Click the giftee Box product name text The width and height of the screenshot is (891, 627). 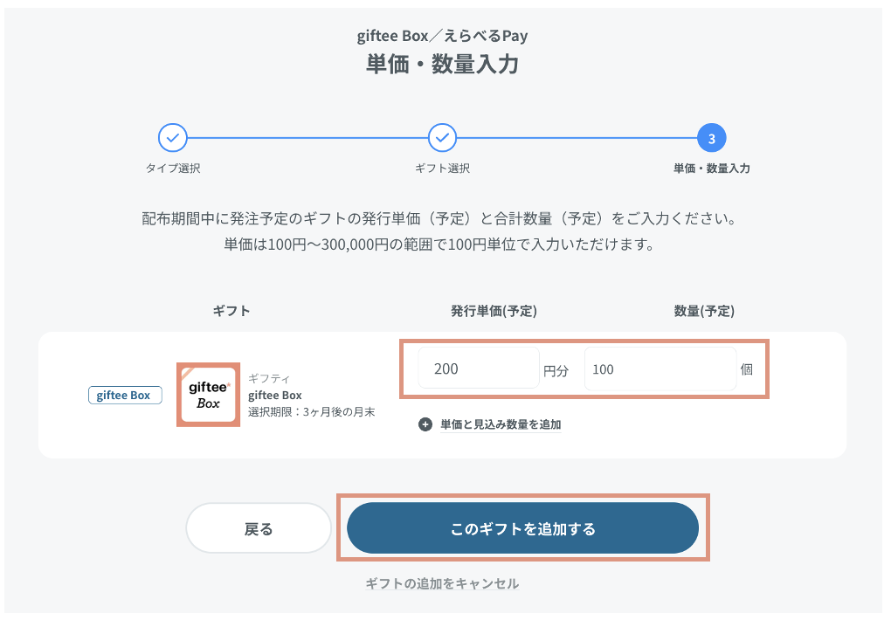(x=275, y=396)
